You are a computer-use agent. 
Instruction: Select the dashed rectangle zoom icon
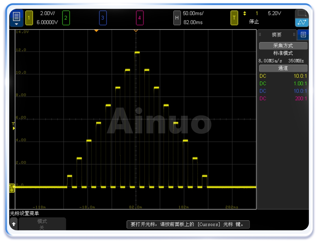click(301, 14)
